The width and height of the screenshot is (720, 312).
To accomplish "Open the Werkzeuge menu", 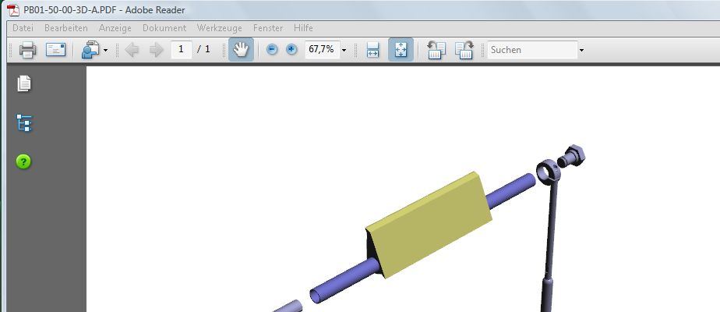I will point(220,28).
